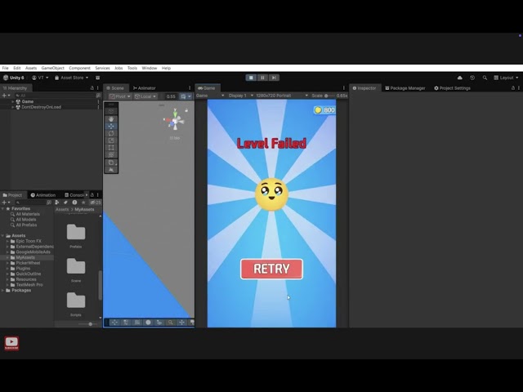Expand the Game object in Hierarchy

click(13, 101)
